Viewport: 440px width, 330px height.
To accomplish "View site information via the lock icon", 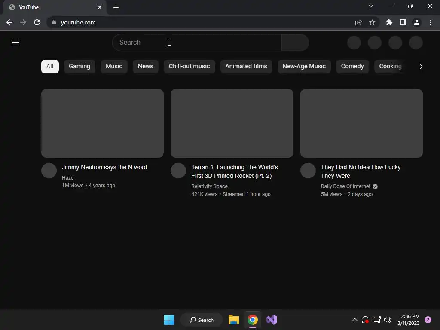I will [54, 22].
